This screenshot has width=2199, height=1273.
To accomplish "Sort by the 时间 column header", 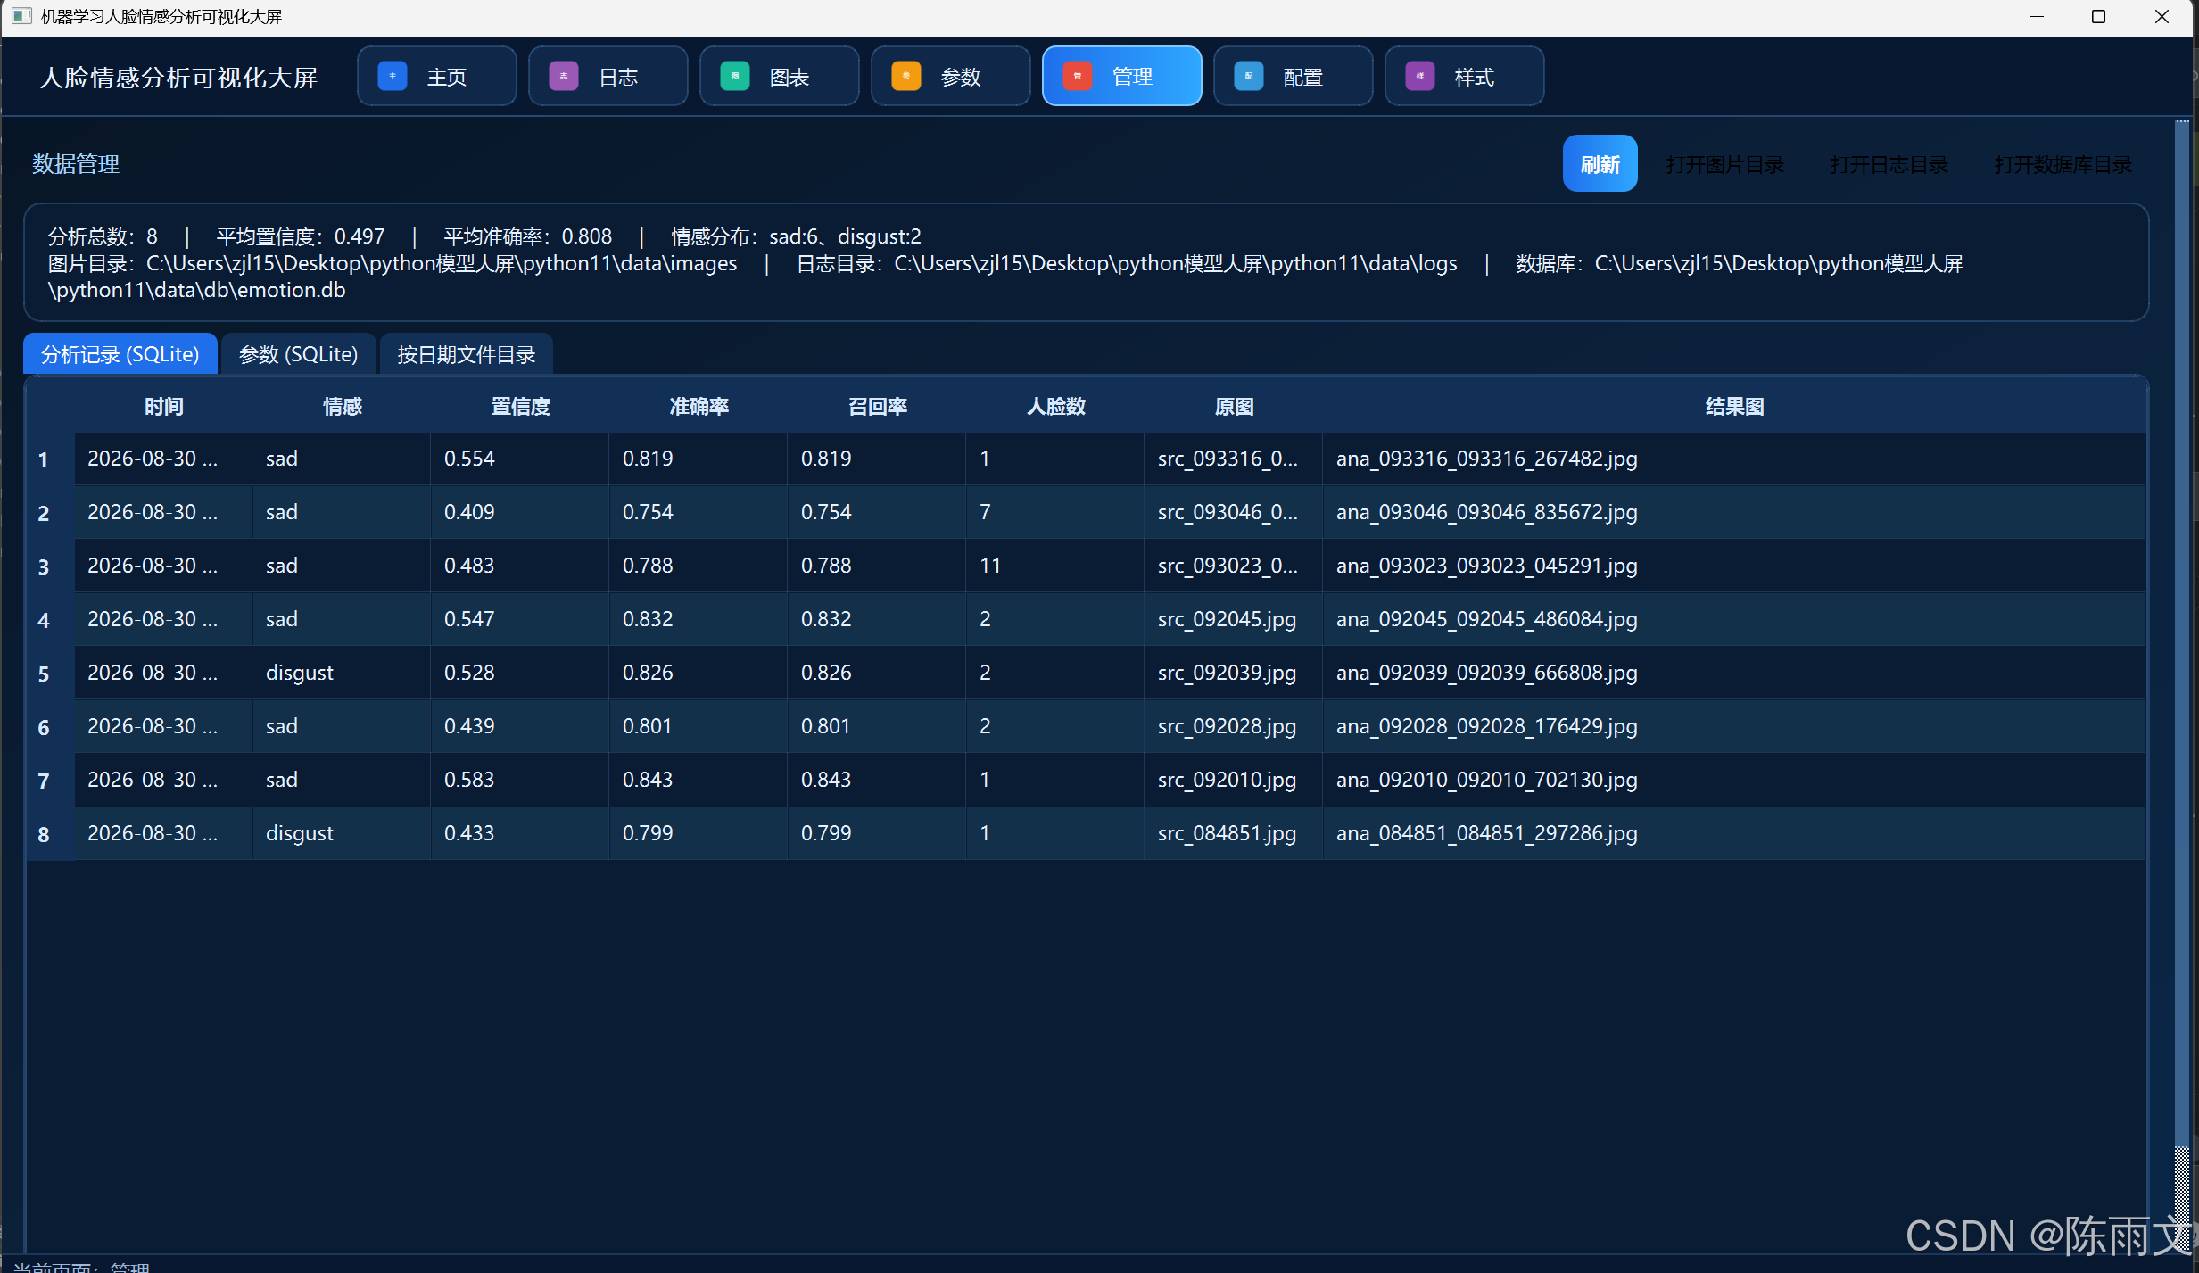I will (x=163, y=407).
